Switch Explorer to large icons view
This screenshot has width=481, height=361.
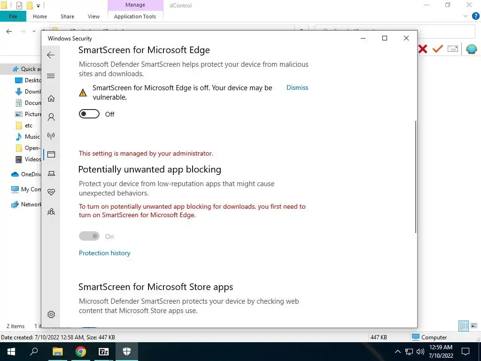474,326
